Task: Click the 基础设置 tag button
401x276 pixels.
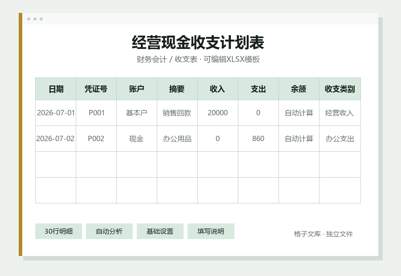Action: [160, 231]
